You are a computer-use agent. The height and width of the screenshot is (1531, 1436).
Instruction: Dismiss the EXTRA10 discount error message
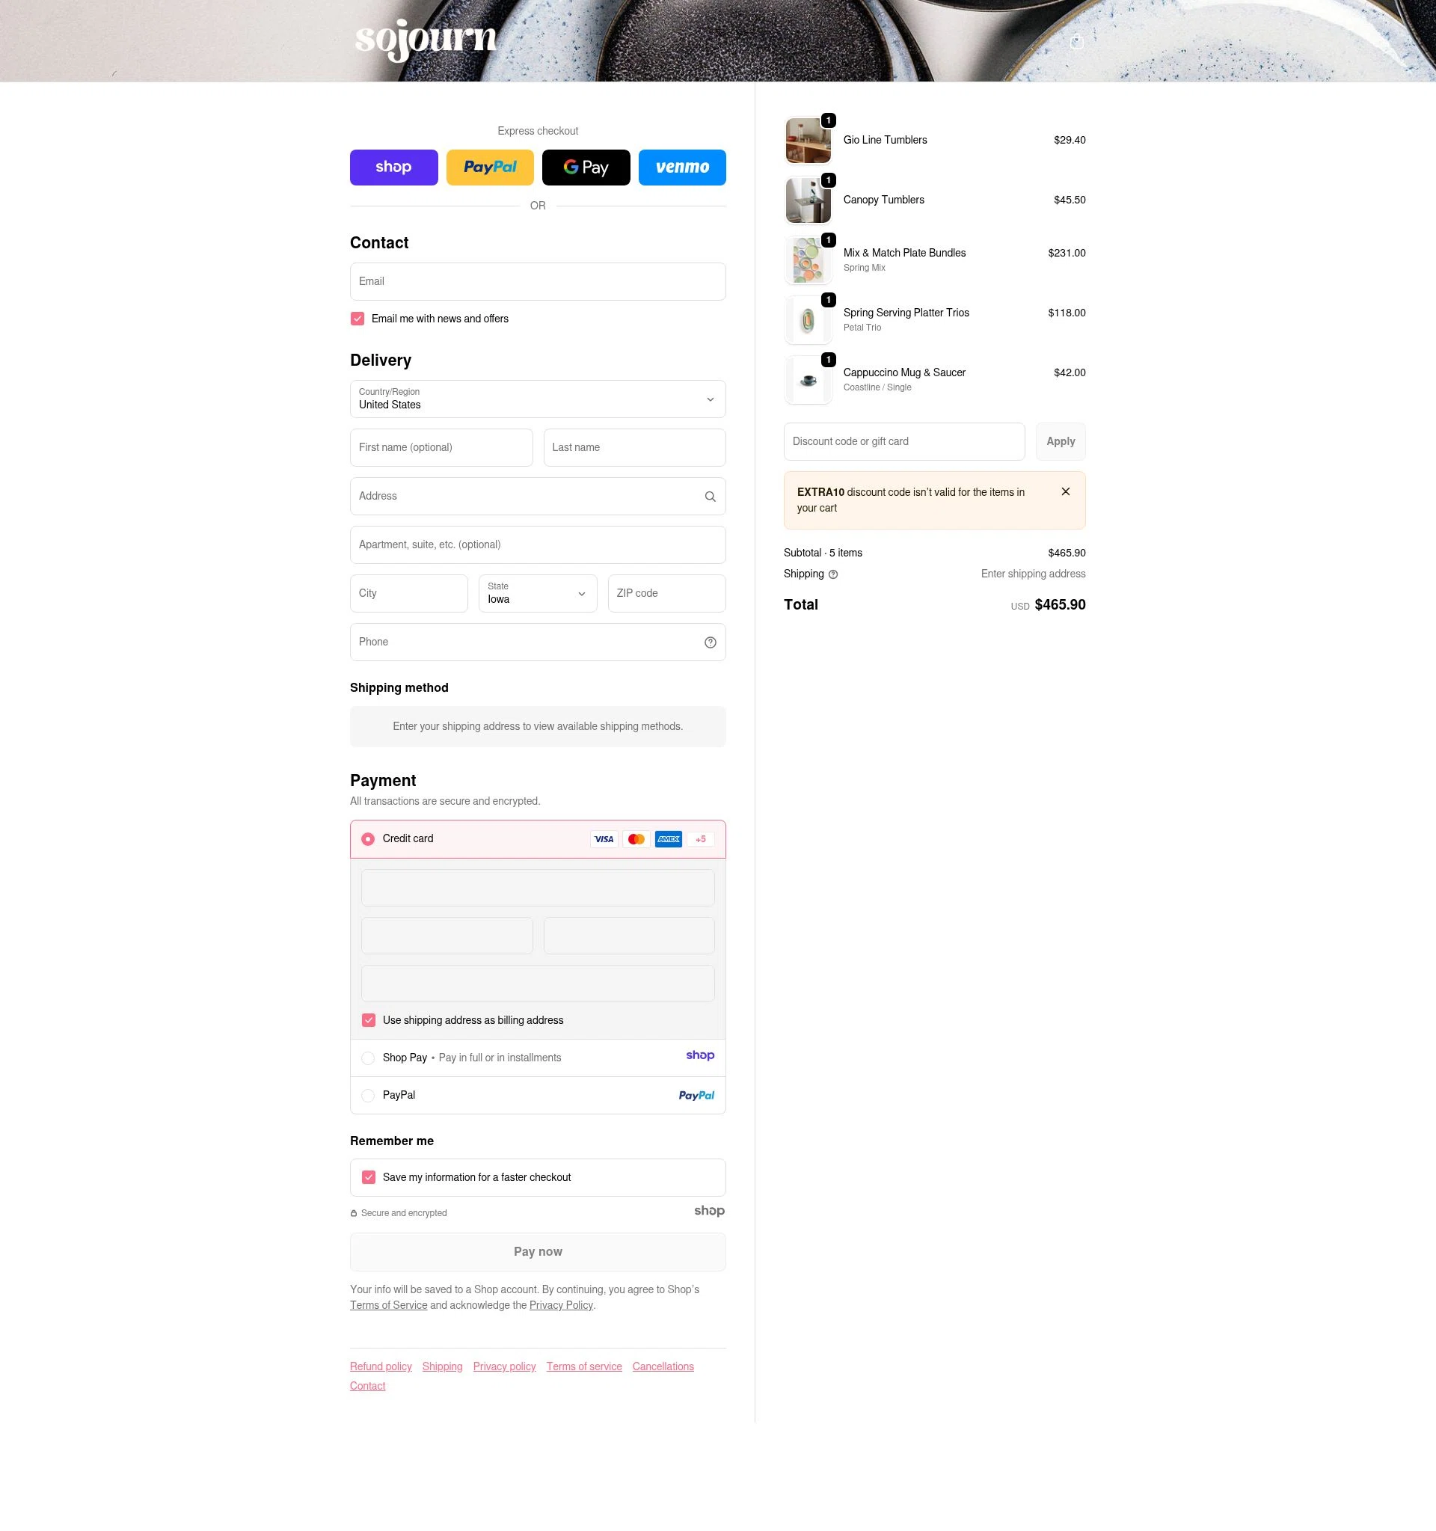pyautogui.click(x=1065, y=491)
